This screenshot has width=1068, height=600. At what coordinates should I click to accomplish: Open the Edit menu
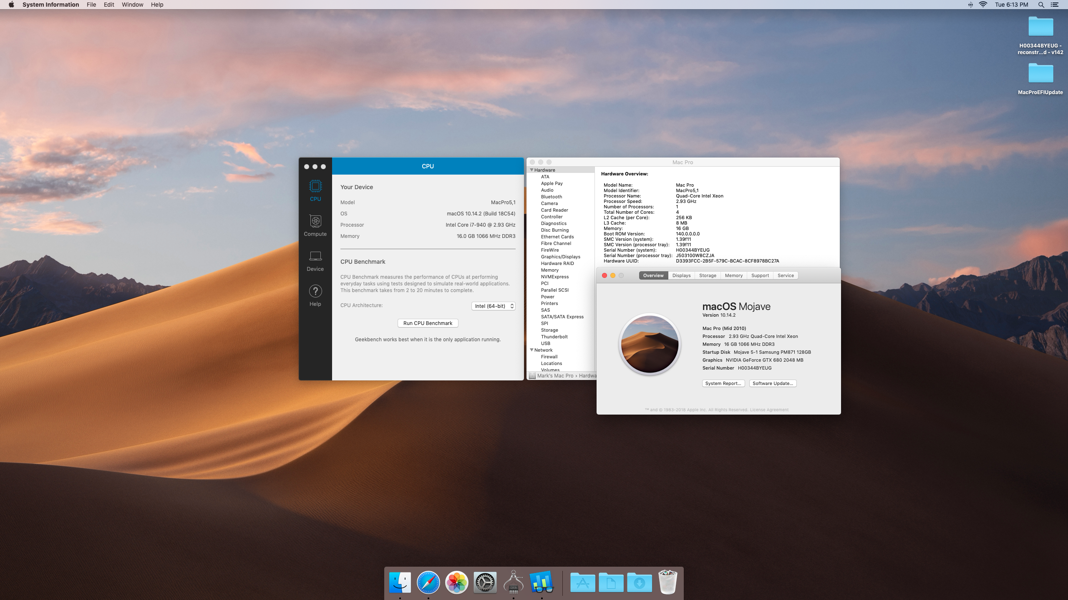pyautogui.click(x=109, y=5)
